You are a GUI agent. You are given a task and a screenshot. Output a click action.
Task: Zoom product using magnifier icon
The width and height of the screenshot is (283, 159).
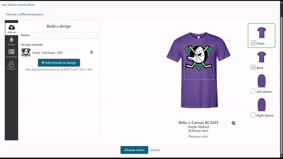pyautogui.click(x=233, y=123)
